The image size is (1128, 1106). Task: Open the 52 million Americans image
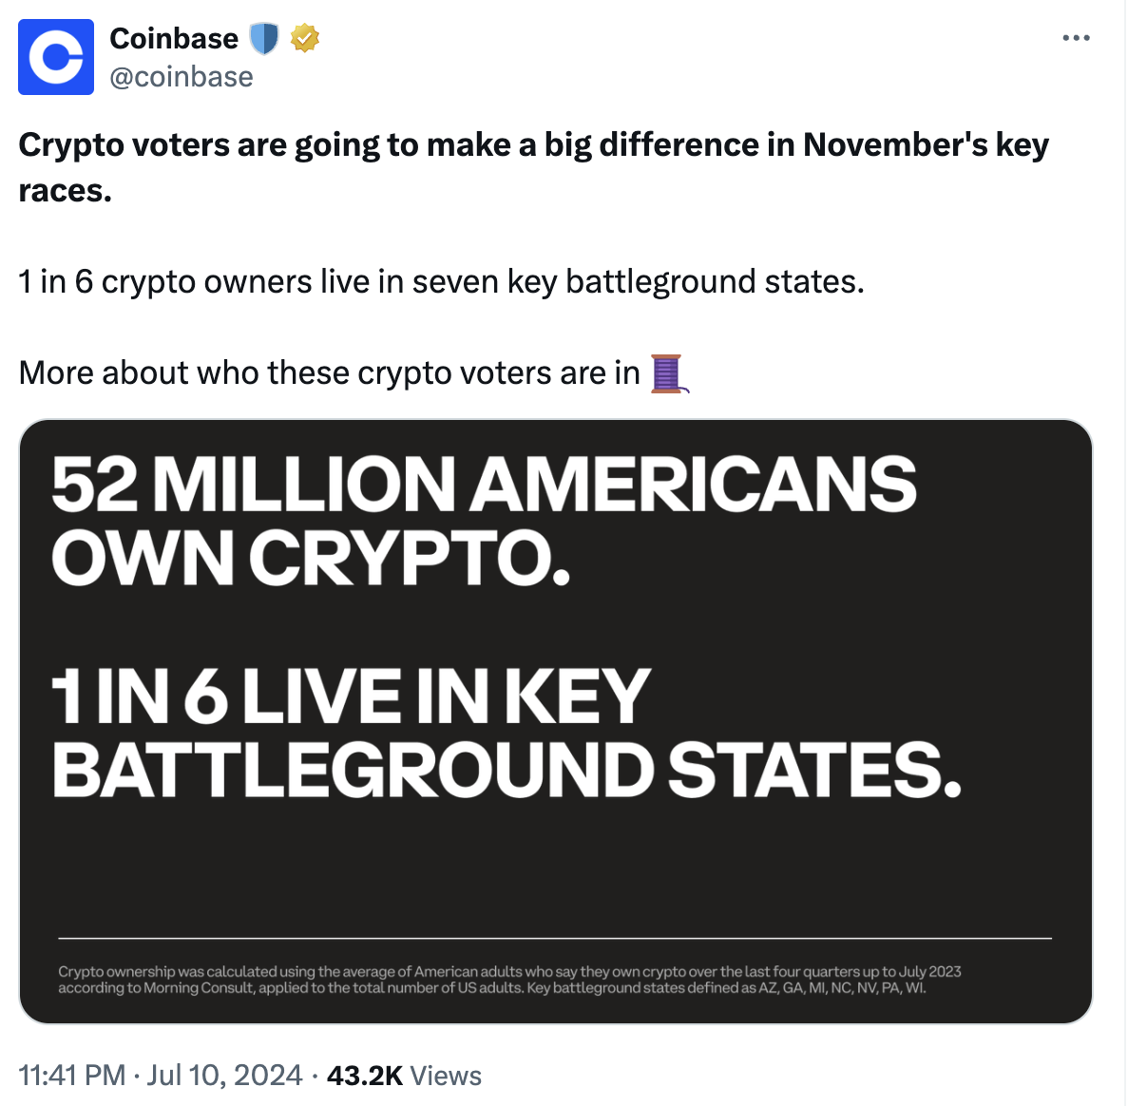(x=555, y=721)
